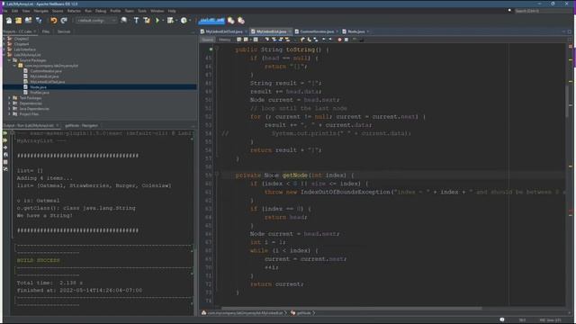Click the New File toolbar icon

(x=9, y=21)
